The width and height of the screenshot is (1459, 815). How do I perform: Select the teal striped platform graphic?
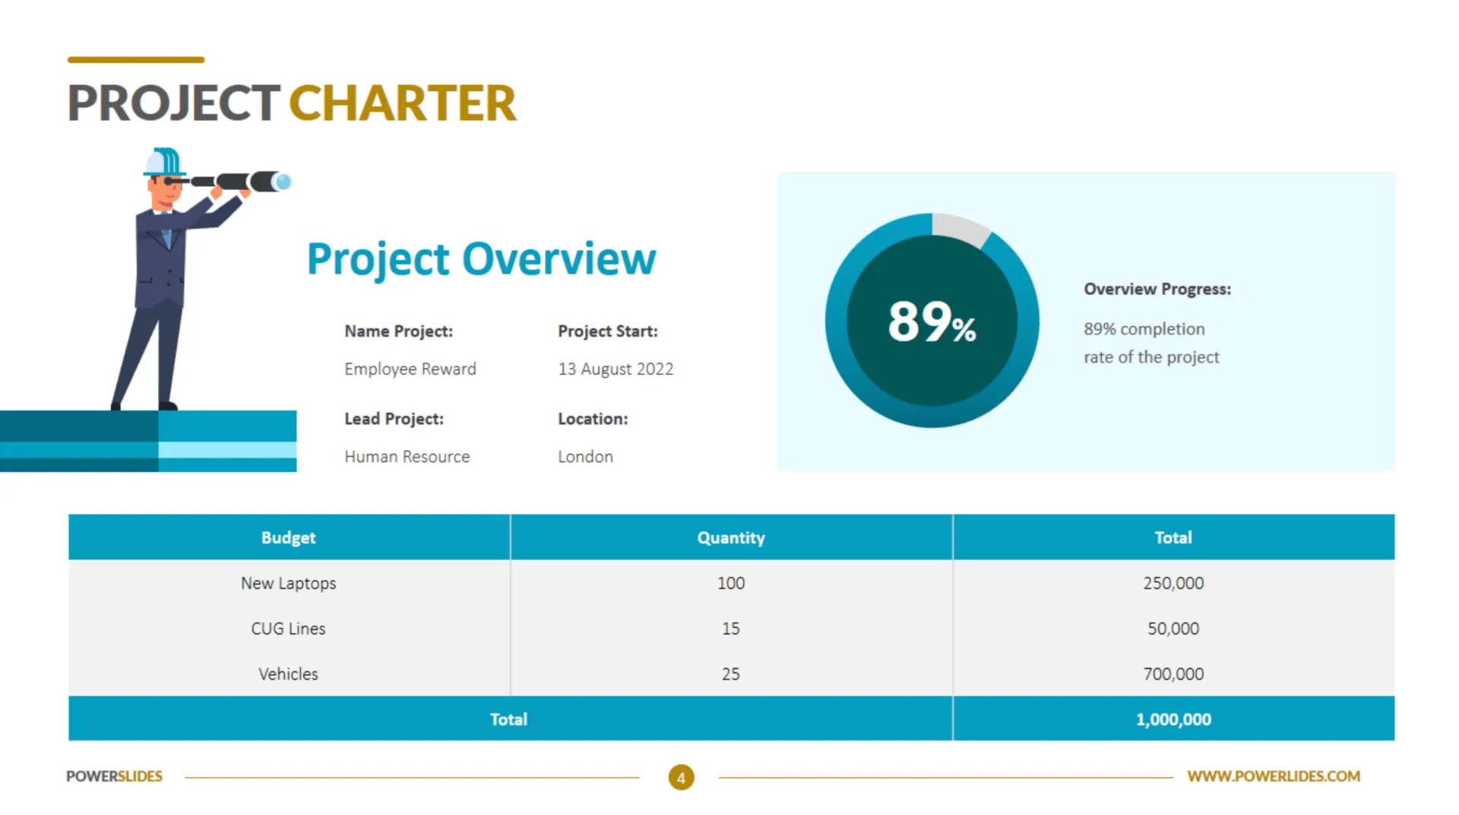(148, 442)
